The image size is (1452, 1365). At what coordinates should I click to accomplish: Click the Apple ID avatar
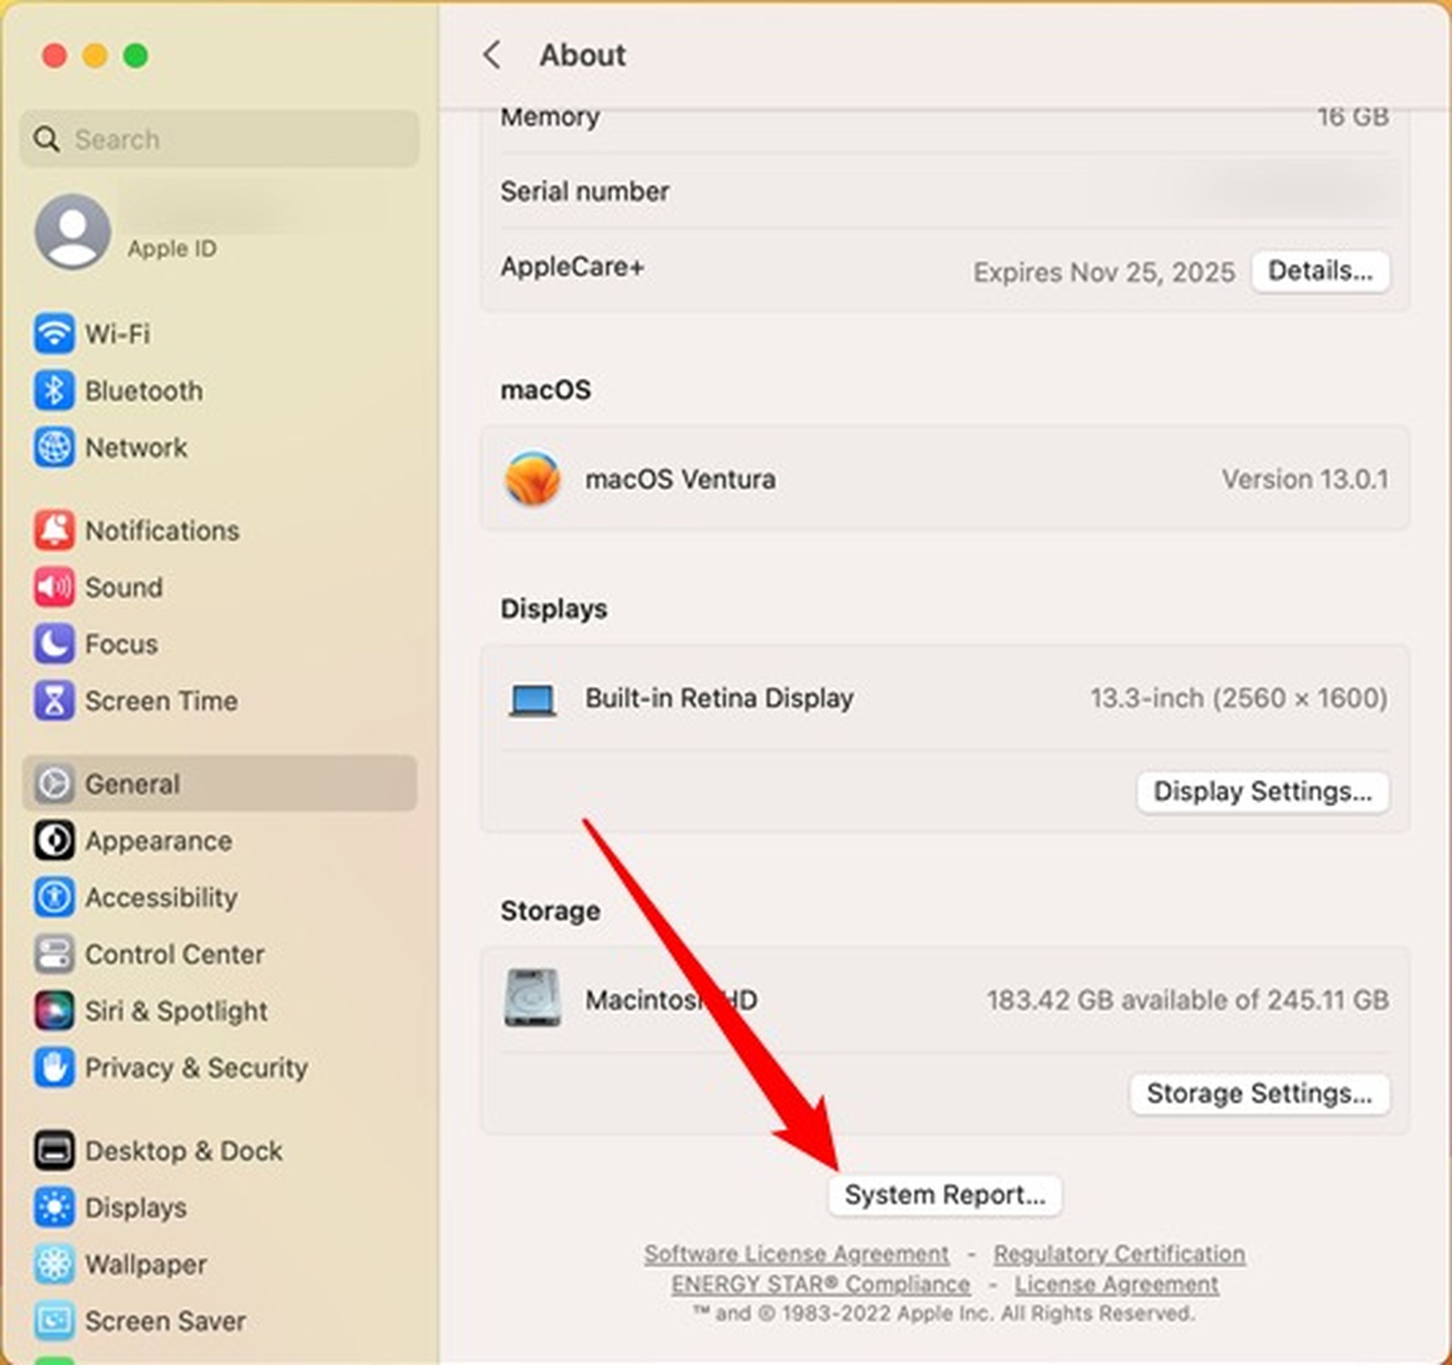pos(73,232)
